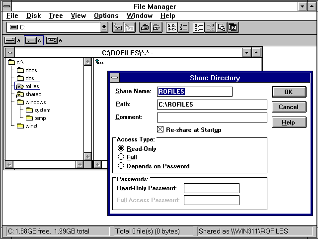Sort files by date toolbar icon
Image resolution: width=318 pixels, height=239 pixels.
click(x=233, y=27)
